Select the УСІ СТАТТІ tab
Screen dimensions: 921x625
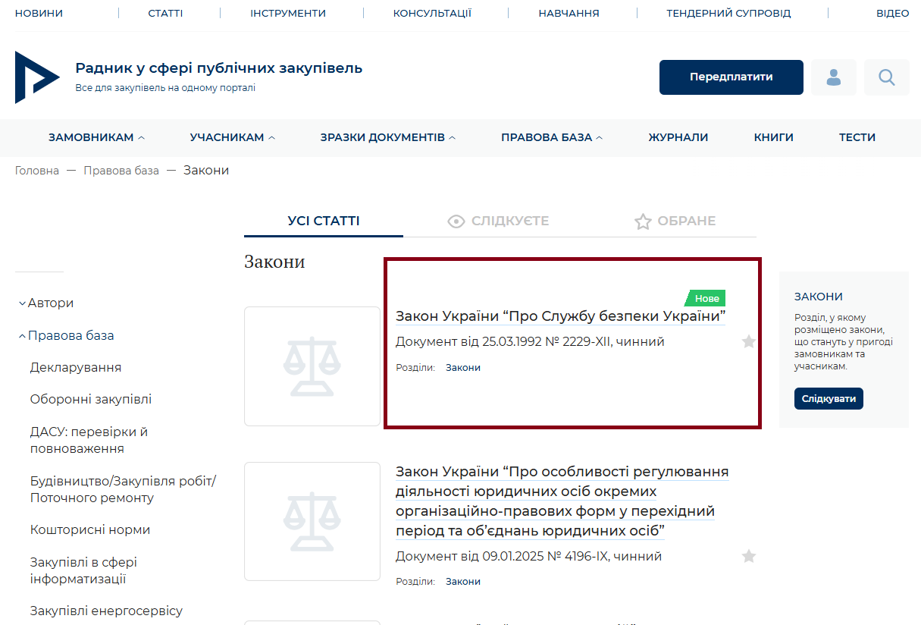(x=324, y=221)
